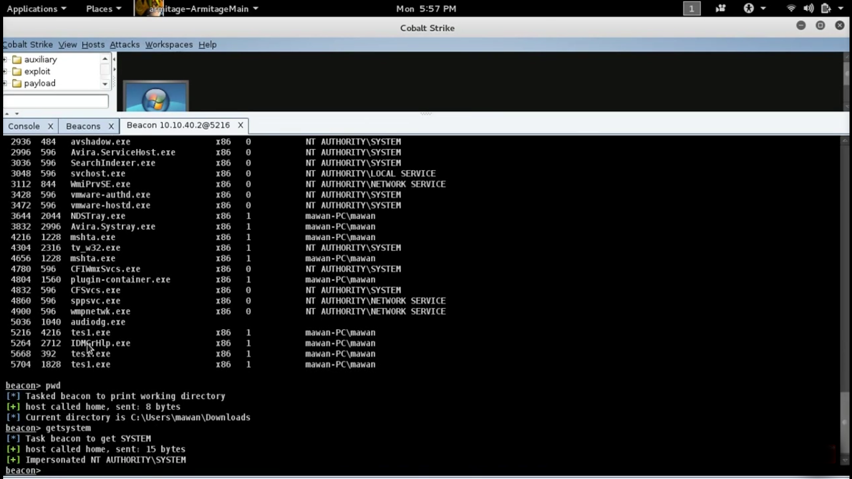
Task: Open the Workspaces menu
Action: pos(169,45)
